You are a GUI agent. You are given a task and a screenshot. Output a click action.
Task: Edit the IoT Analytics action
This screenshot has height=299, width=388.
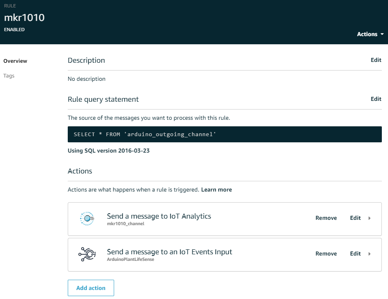355,218
